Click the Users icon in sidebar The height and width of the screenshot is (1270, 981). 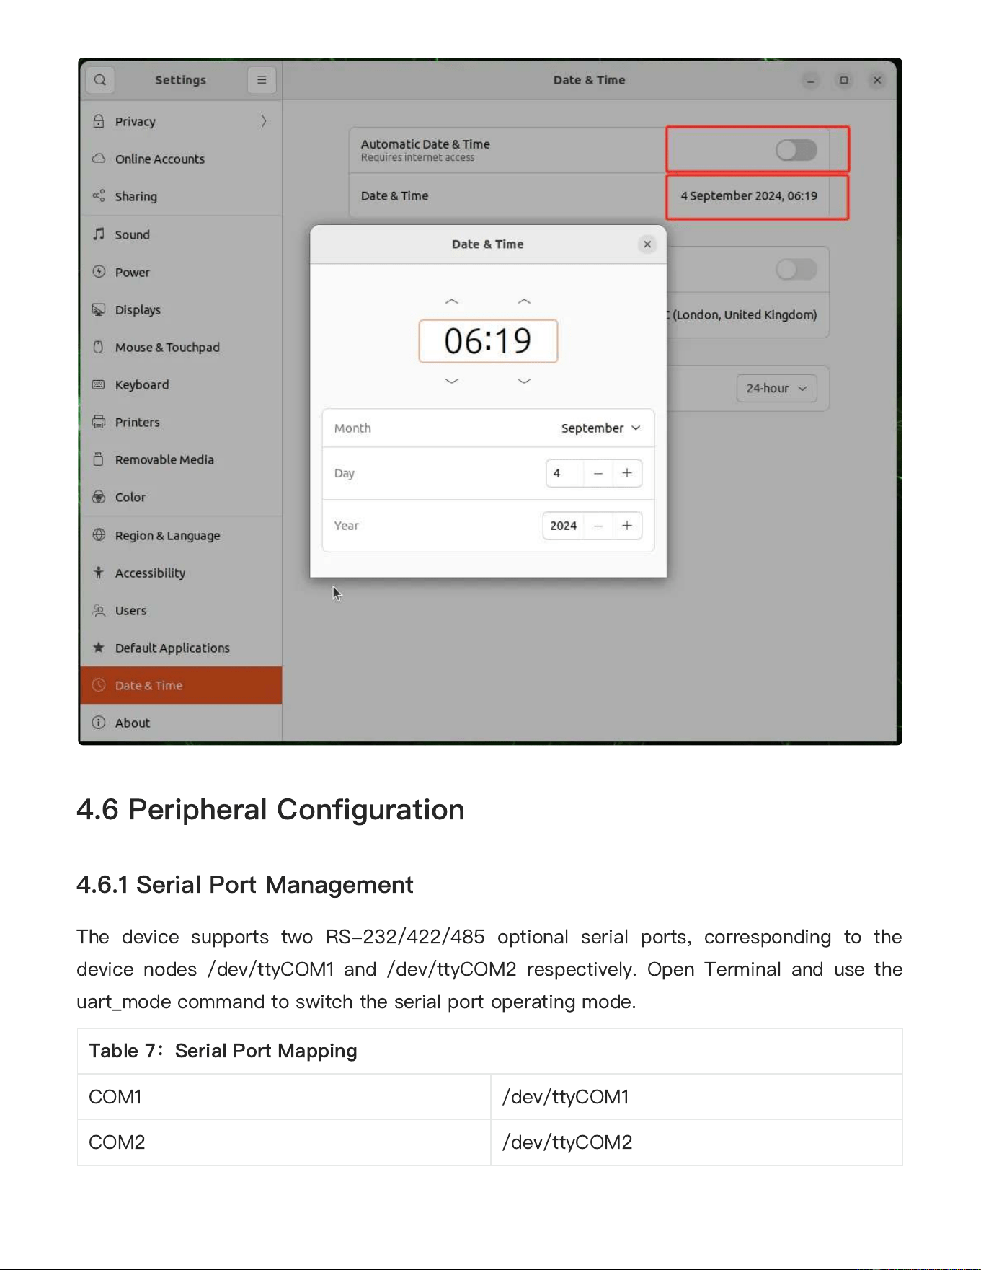[x=99, y=610]
